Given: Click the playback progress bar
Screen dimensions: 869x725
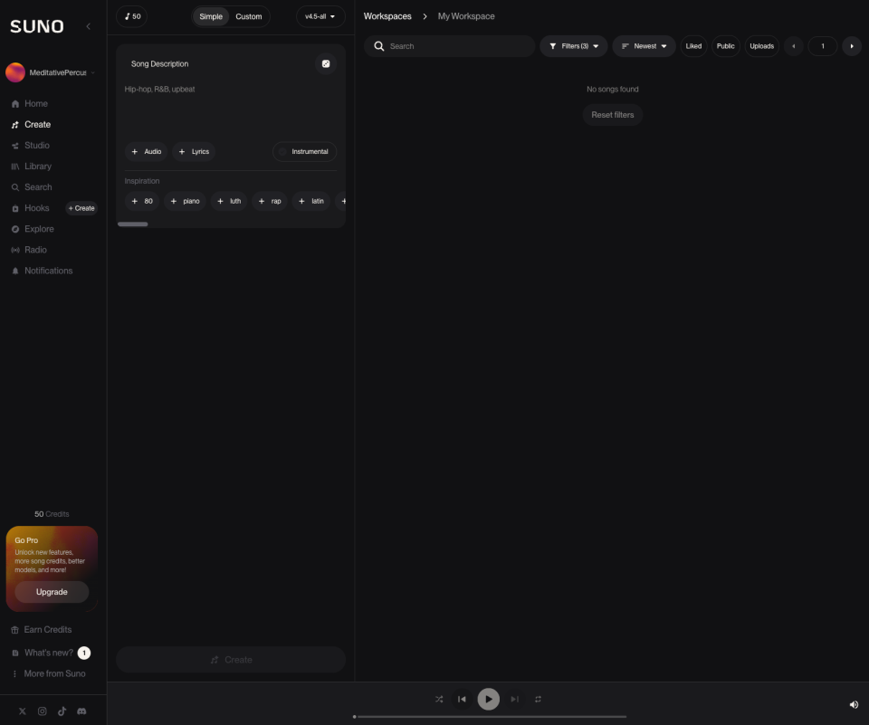Looking at the screenshot, I should 490,717.
